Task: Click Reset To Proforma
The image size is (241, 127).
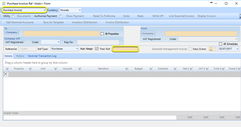Action: coord(104,16)
